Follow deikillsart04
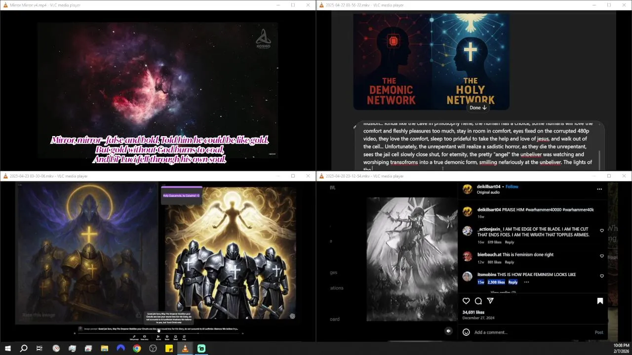Image resolution: width=632 pixels, height=355 pixels. (512, 187)
